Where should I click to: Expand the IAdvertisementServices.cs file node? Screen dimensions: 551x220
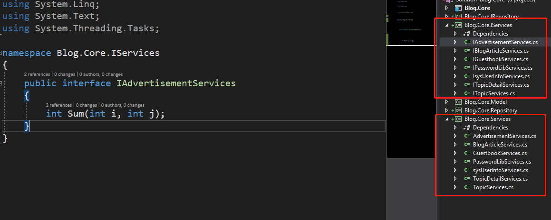(x=455, y=42)
